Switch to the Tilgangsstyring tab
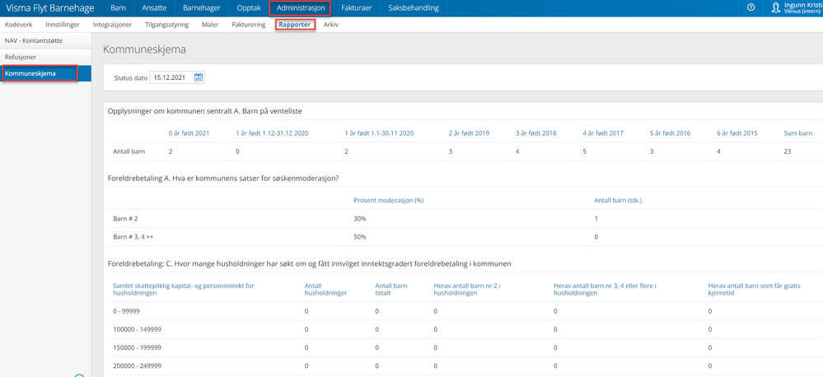Screen dimensions: 823x377 (166, 25)
